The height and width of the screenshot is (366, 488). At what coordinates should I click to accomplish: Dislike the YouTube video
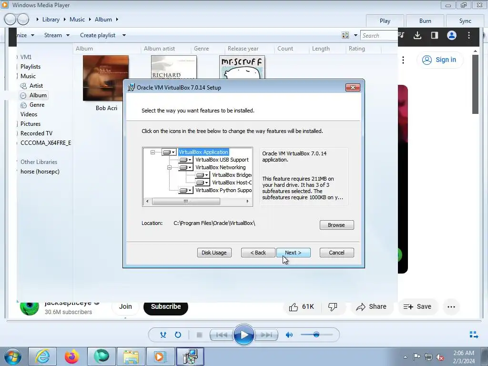(x=333, y=307)
